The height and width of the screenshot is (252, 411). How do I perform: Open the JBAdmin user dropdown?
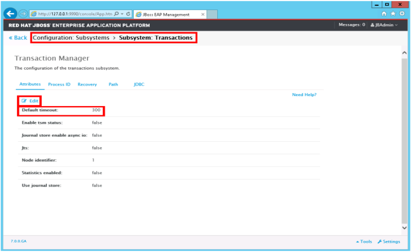pos(384,25)
